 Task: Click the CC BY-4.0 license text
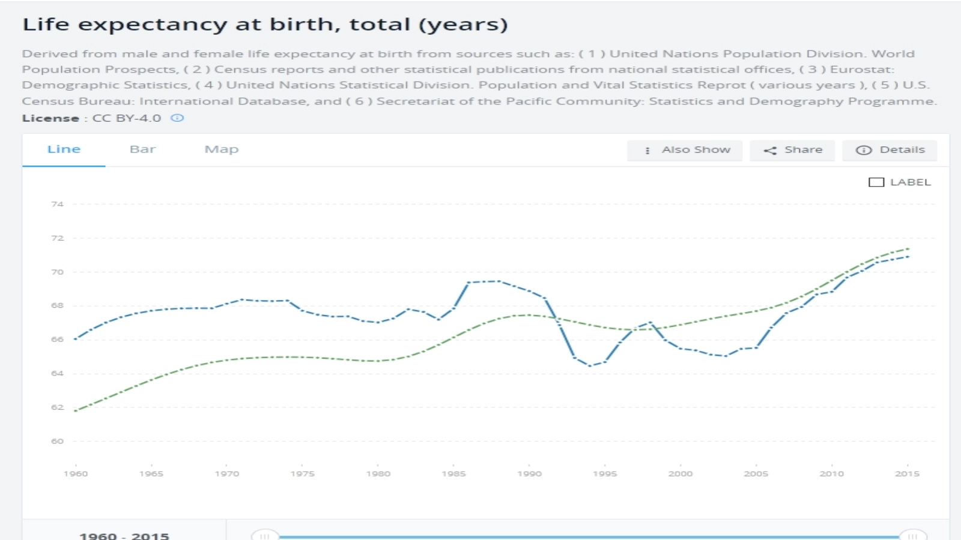[x=127, y=118]
